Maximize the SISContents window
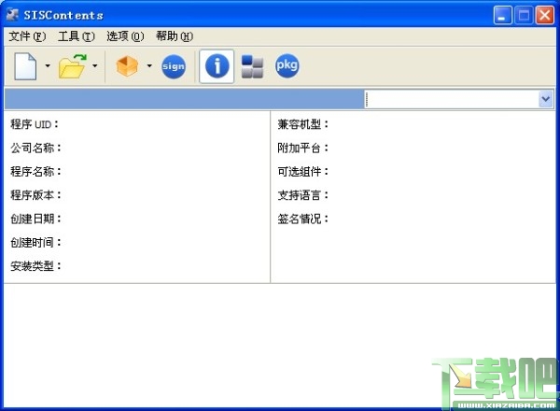 coord(524,15)
